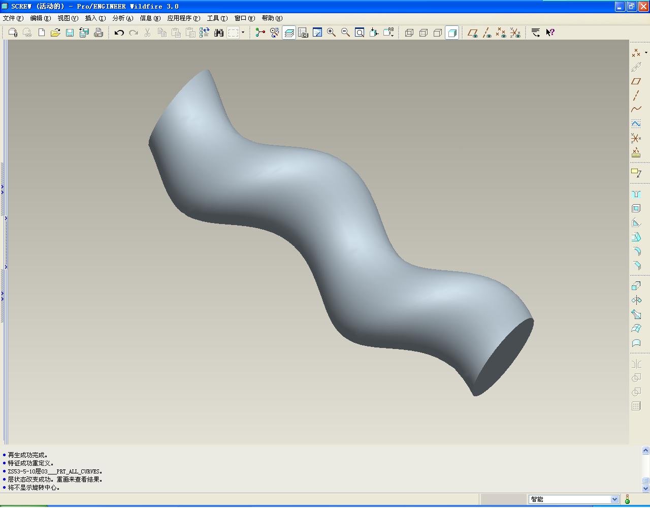Undo the last operation
The width and height of the screenshot is (650, 508).
coord(119,33)
